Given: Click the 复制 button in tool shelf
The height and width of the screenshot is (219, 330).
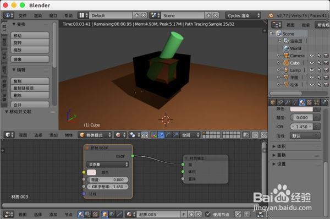Looking at the screenshot, I should point(30,81).
